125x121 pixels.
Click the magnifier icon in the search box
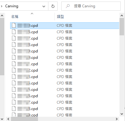pos(68,6)
